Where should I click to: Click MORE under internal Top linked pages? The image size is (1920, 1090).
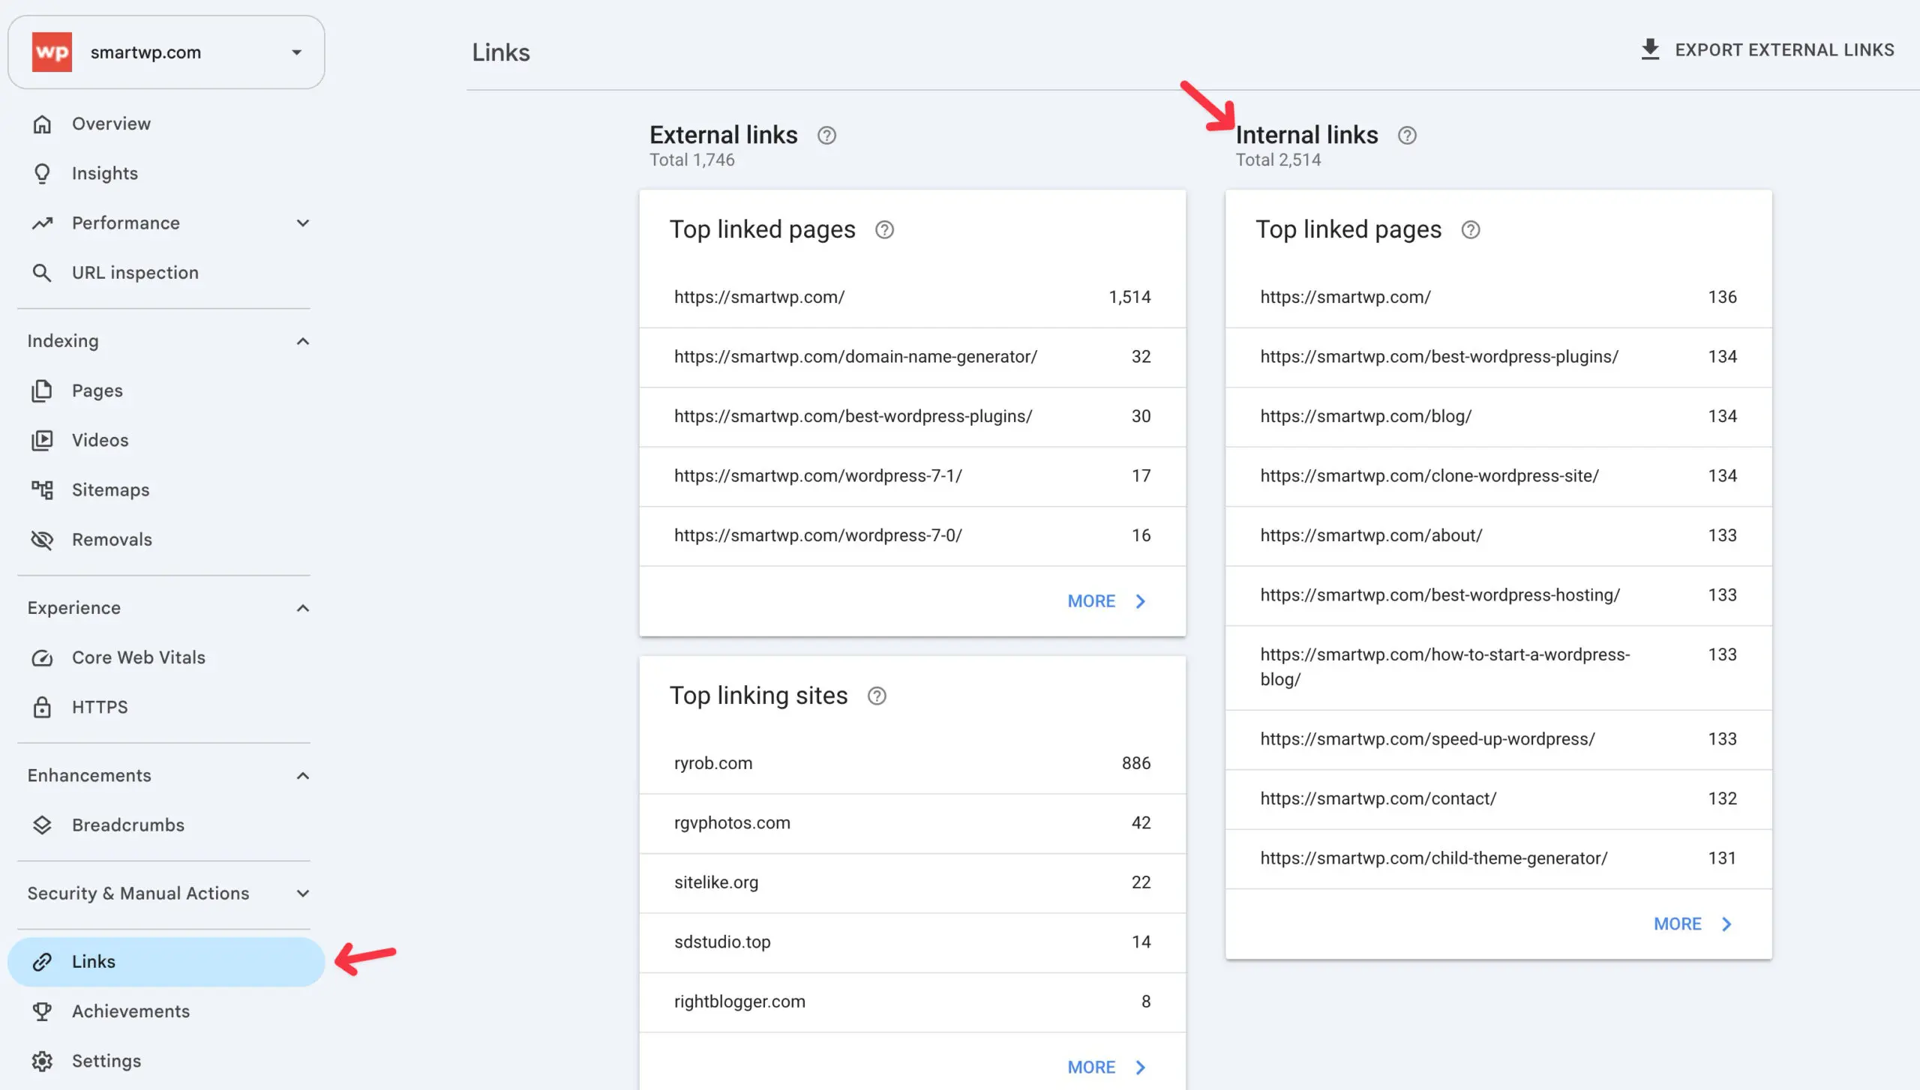1694,924
